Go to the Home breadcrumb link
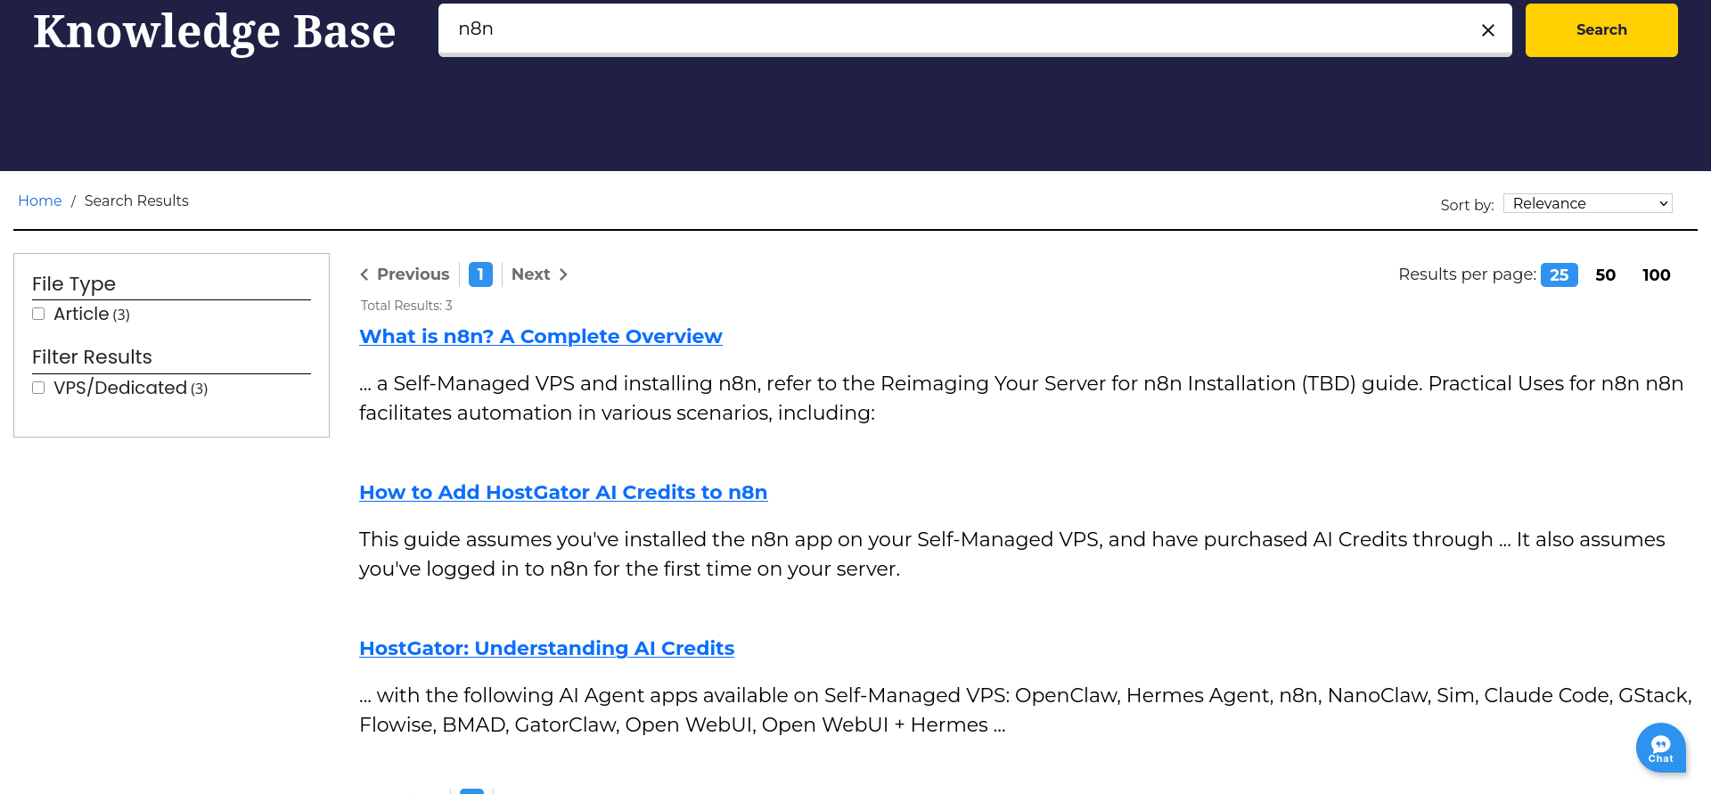Image resolution: width=1711 pixels, height=794 pixels. [40, 201]
